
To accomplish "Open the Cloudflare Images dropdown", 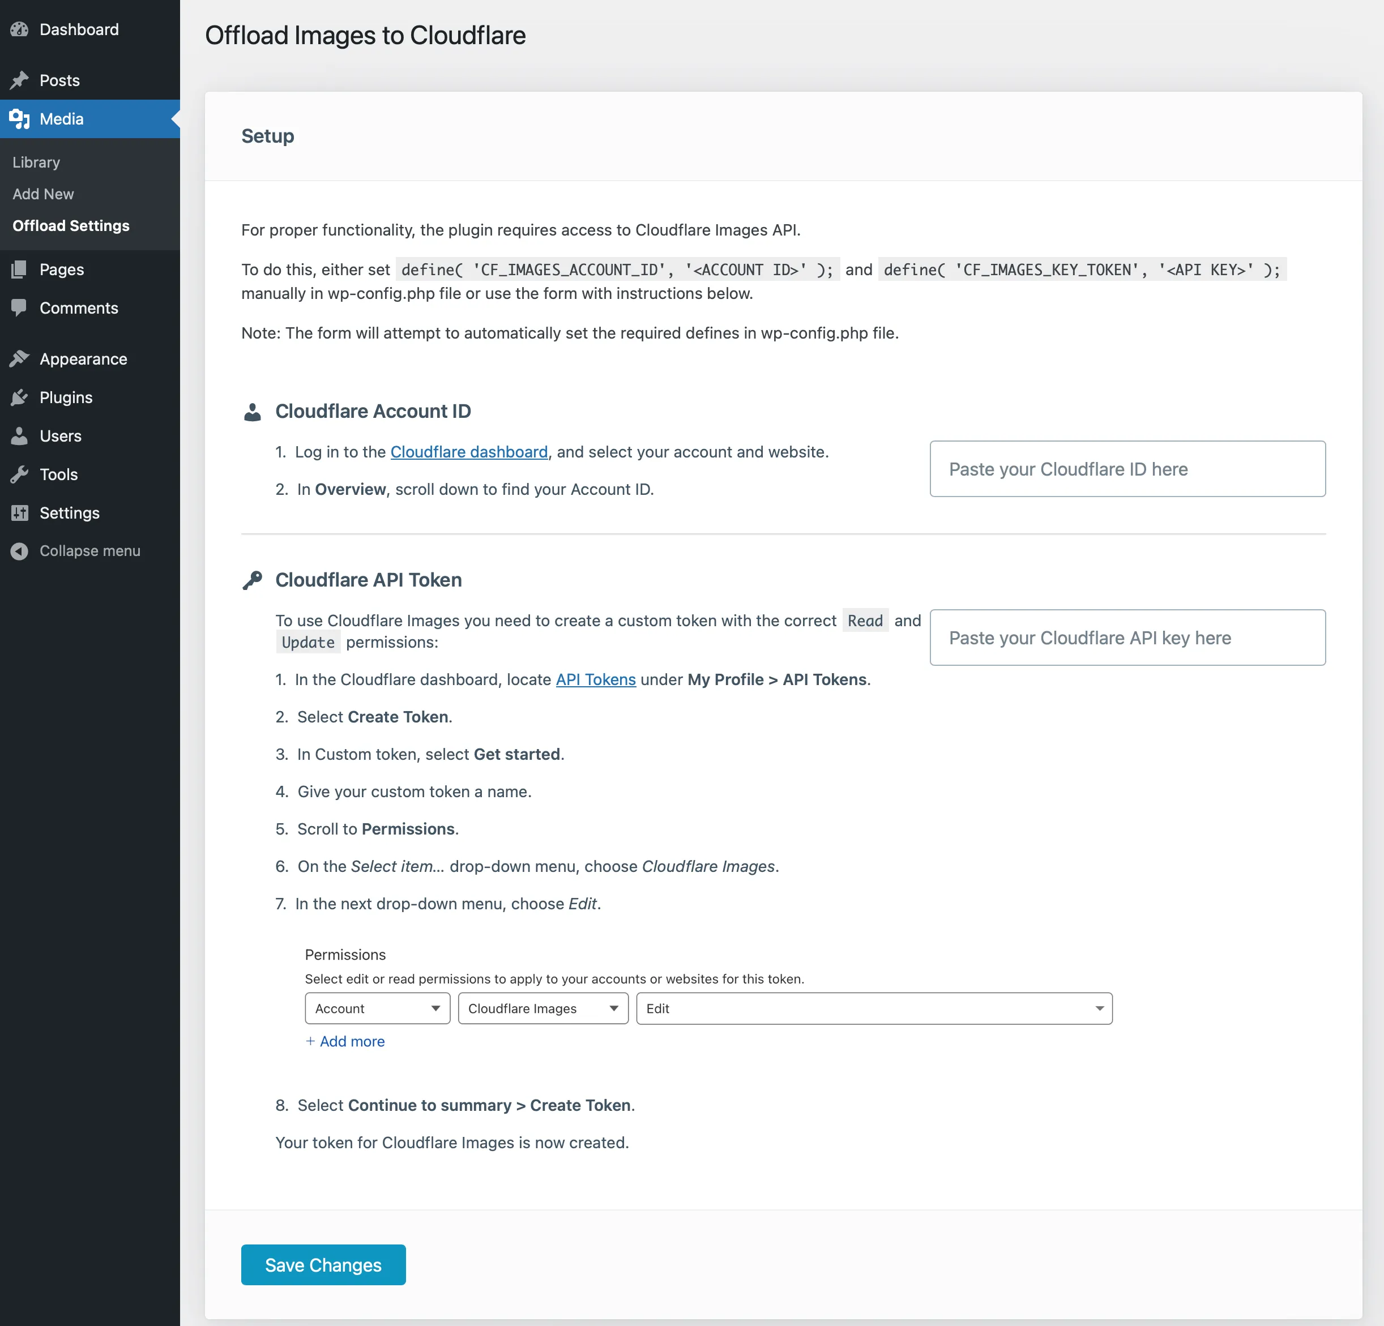I will [543, 1008].
